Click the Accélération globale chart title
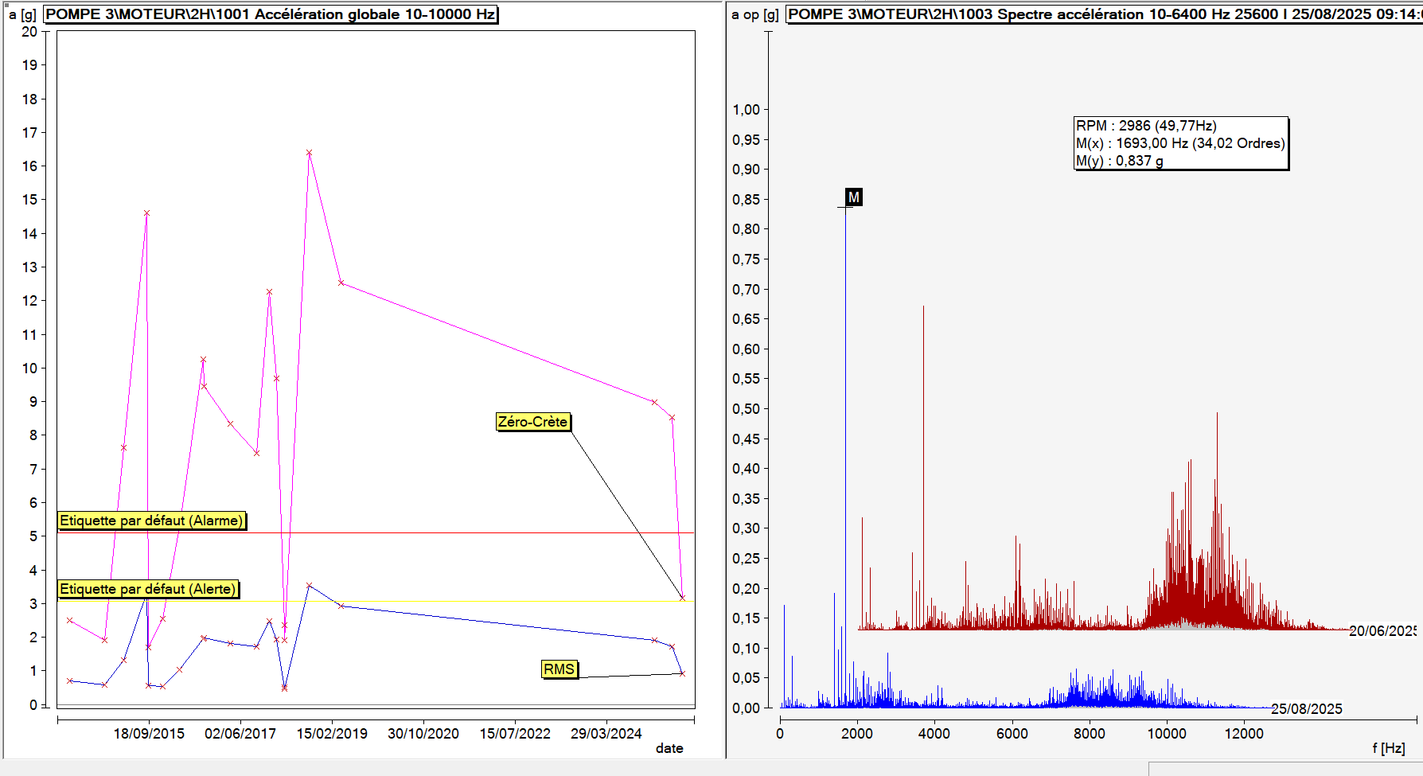This screenshot has width=1423, height=776. click(x=271, y=14)
